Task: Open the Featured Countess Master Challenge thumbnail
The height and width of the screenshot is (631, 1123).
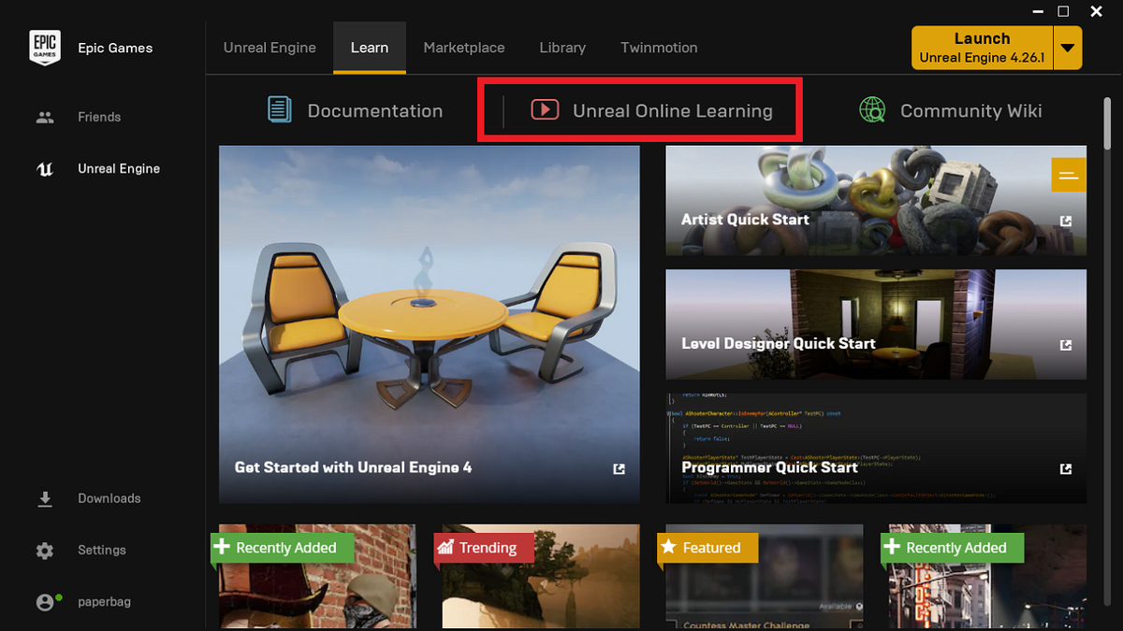Action: tap(764, 577)
